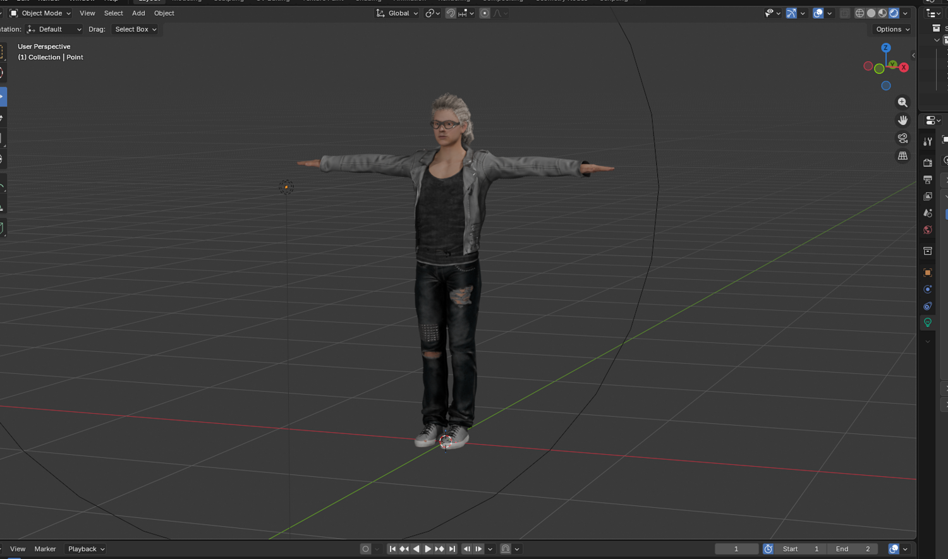Screen dimensions: 948x559
Task: Switch to material preview shading
Action: point(883,13)
